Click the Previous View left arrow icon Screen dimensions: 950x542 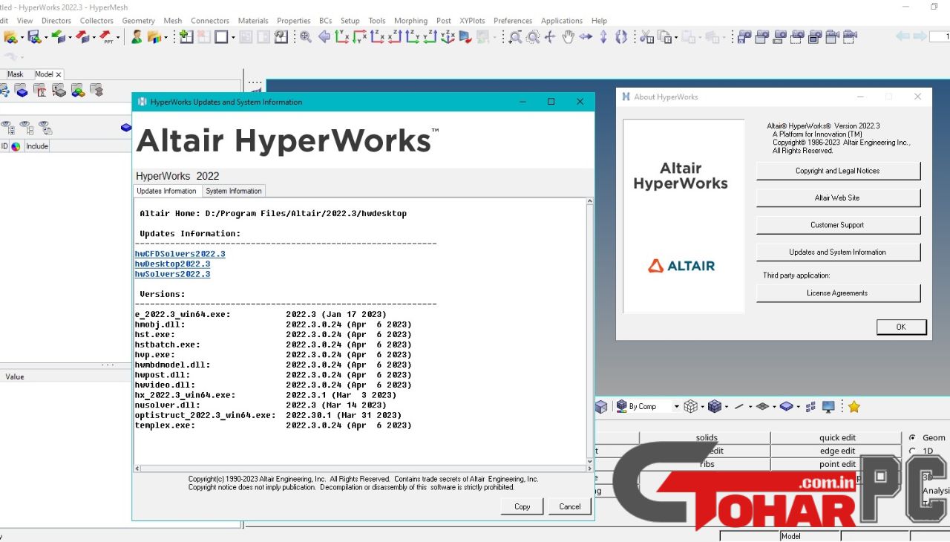coord(324,37)
